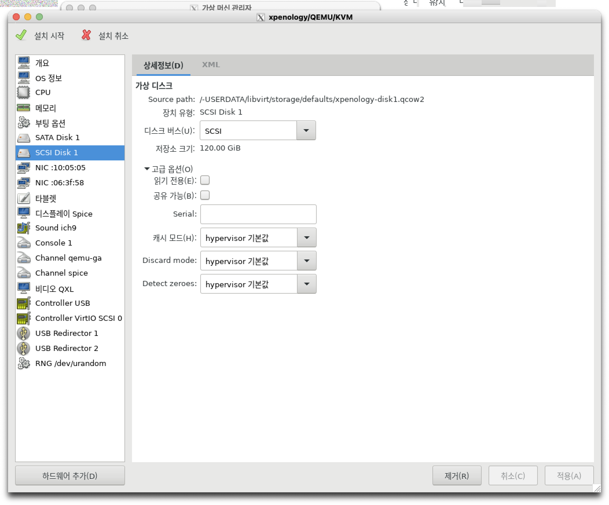Open USB Redirector 1 device icon
The height and width of the screenshot is (505, 609).
pos(23,333)
